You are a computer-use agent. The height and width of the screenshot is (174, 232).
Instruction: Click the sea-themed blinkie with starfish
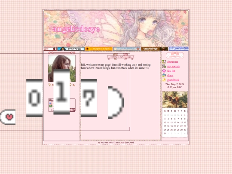coord(127,49)
